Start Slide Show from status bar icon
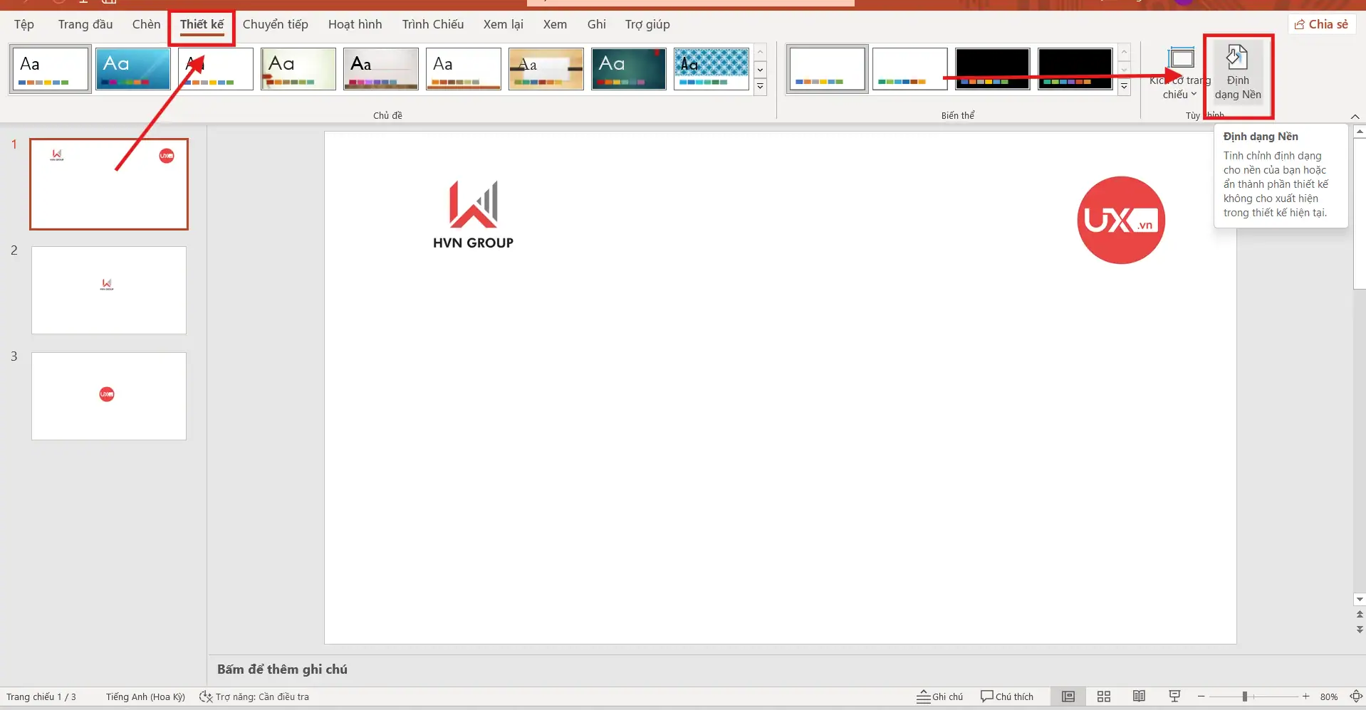This screenshot has width=1366, height=710. coord(1174,696)
